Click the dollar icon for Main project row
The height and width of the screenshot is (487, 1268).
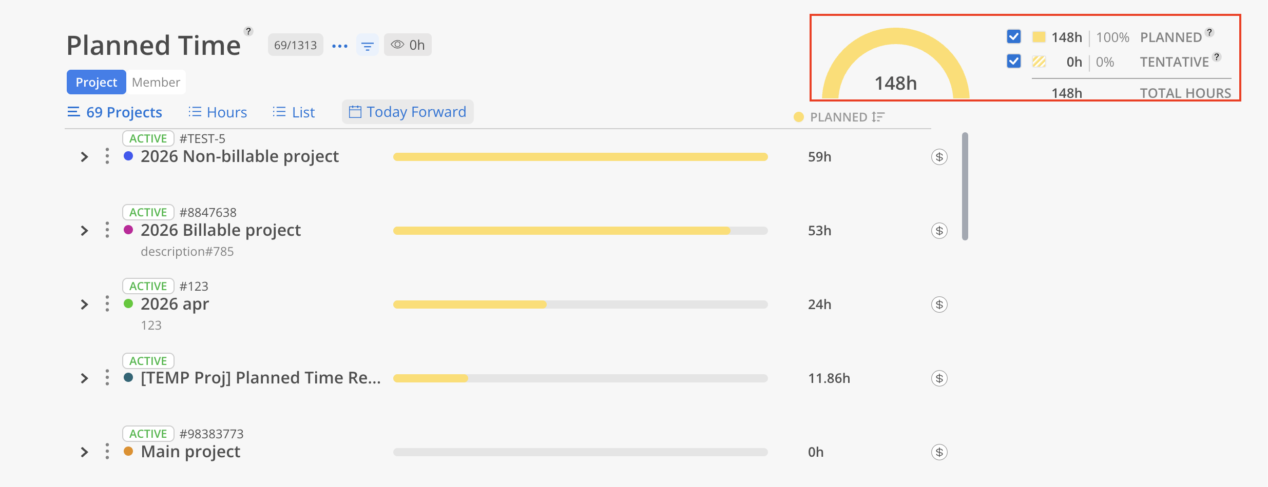(x=939, y=452)
